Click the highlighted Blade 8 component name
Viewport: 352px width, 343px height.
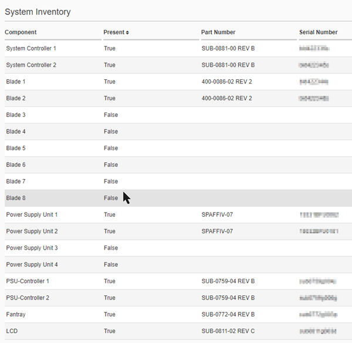click(x=16, y=198)
